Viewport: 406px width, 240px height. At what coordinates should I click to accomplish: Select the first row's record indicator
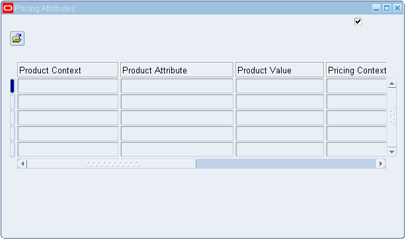coord(12,86)
